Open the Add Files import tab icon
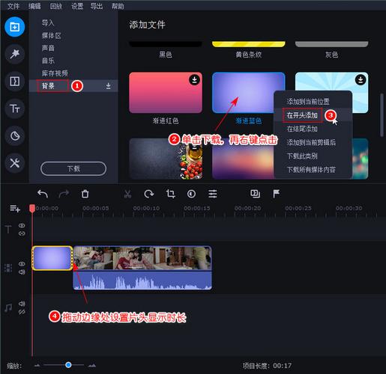Screen dimensions: 386x374 pyautogui.click(x=14, y=27)
